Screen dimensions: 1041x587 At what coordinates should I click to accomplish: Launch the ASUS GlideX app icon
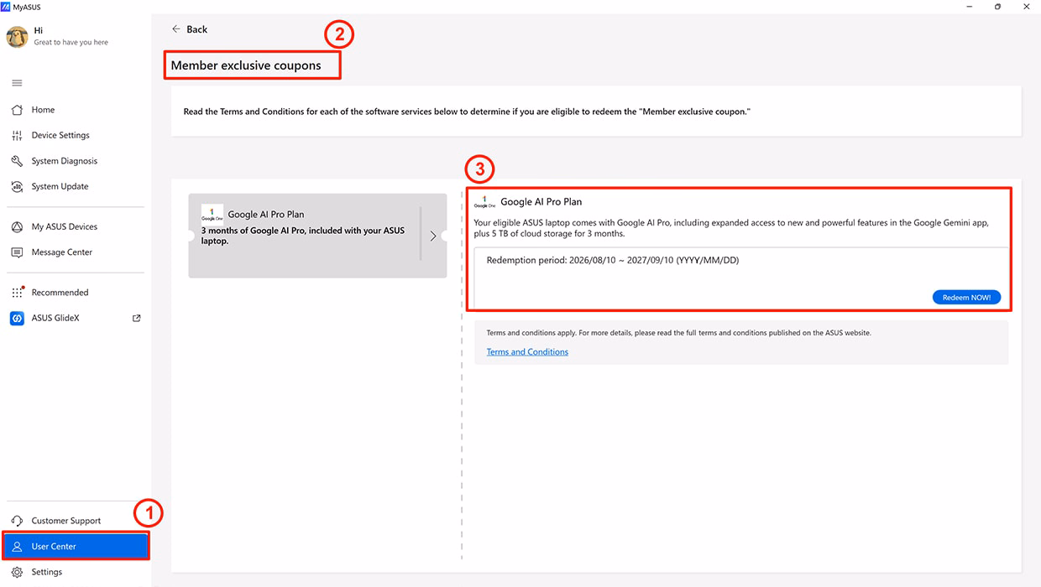point(17,318)
